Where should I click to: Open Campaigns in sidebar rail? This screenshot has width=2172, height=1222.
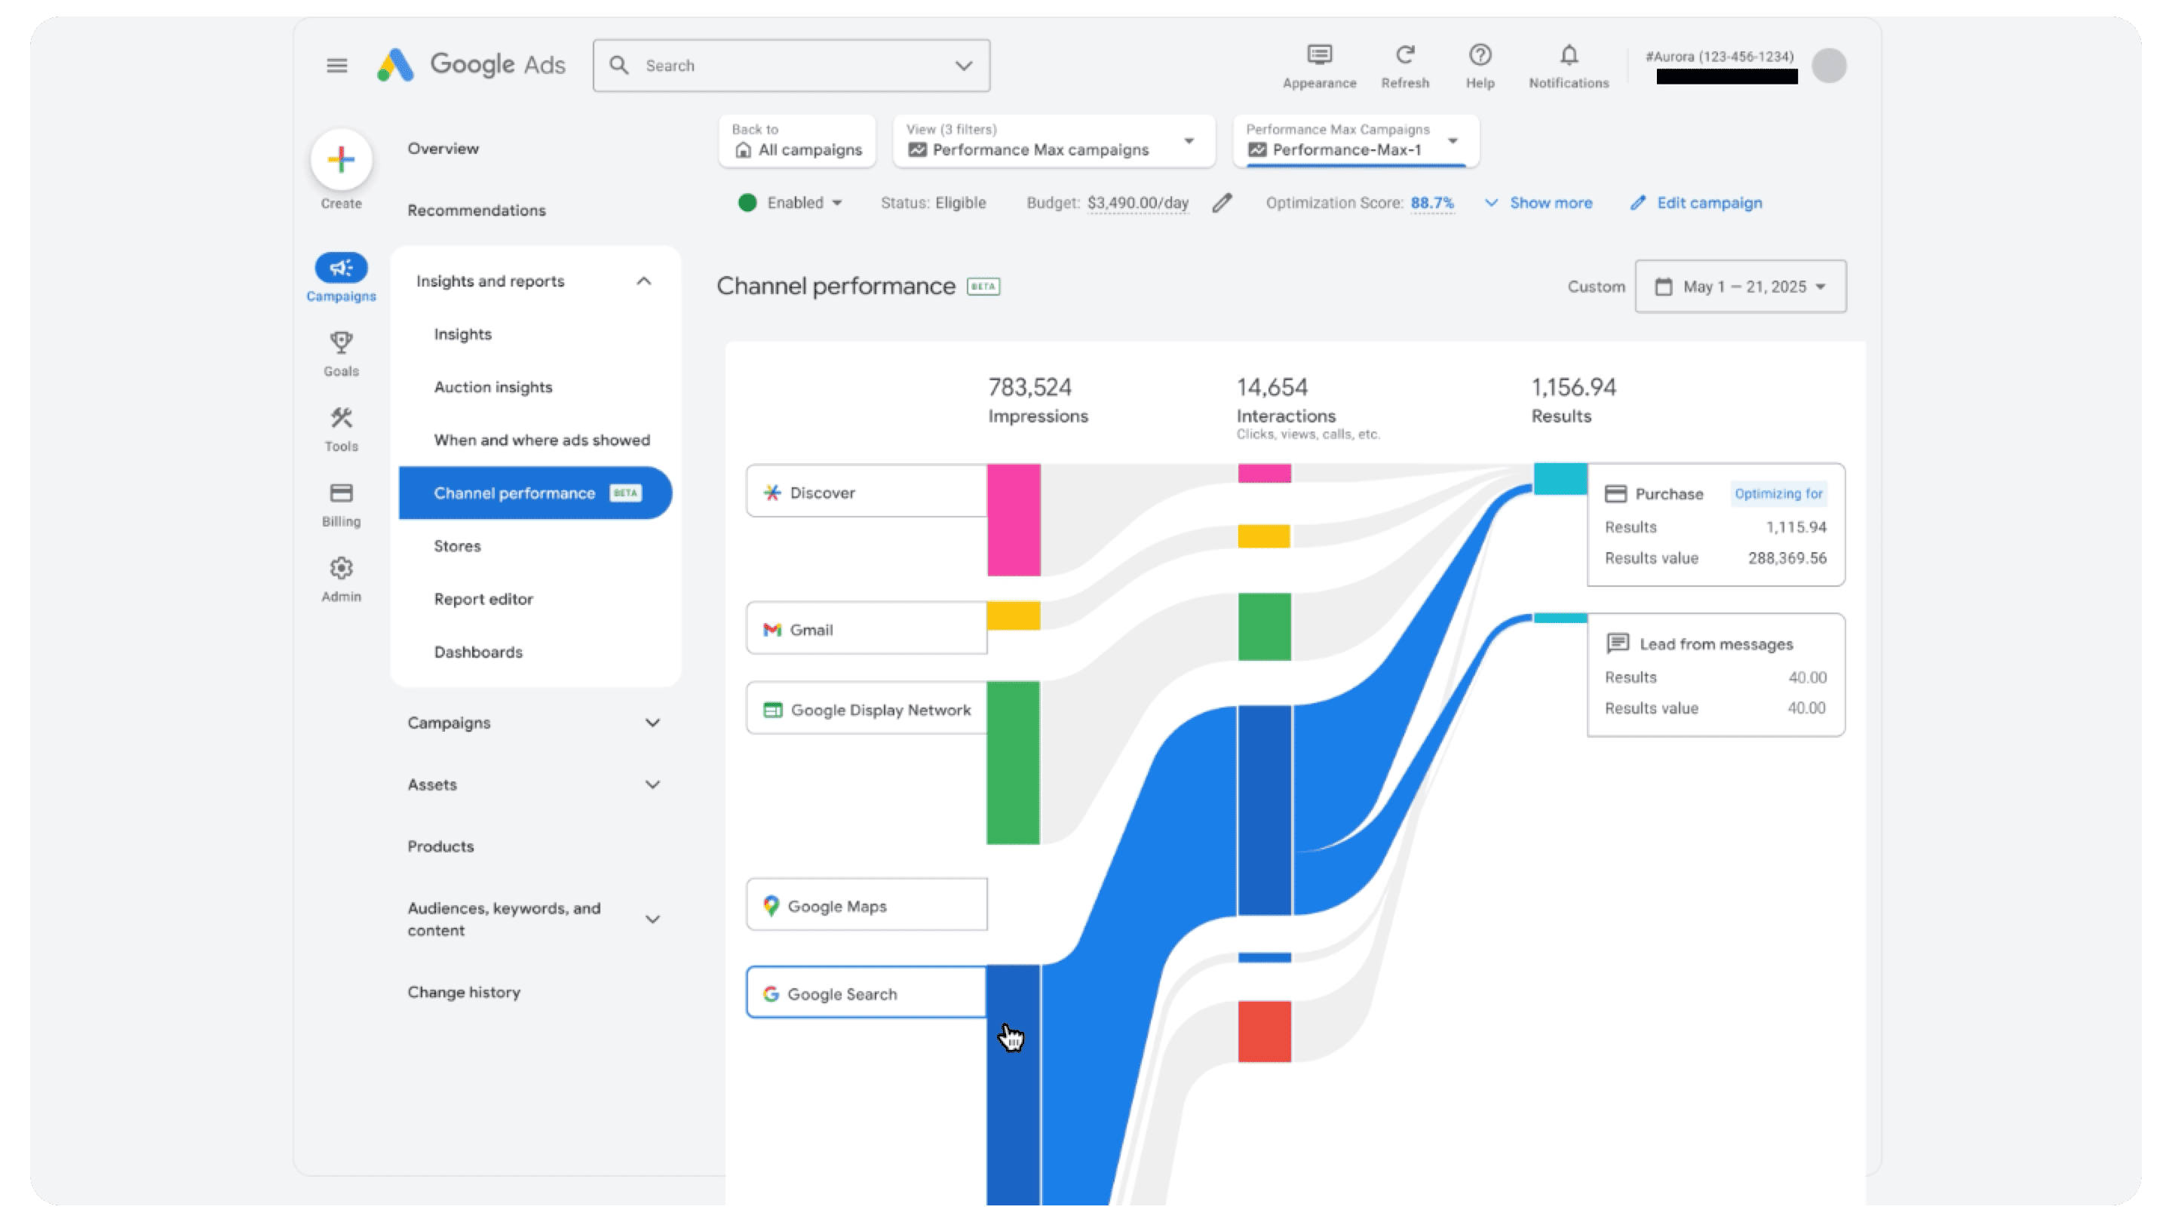click(342, 278)
